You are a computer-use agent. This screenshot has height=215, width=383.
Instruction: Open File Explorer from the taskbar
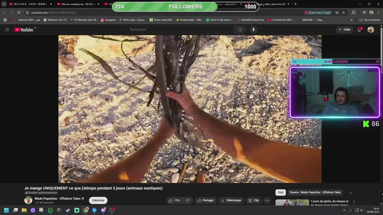pyautogui.click(x=24, y=210)
